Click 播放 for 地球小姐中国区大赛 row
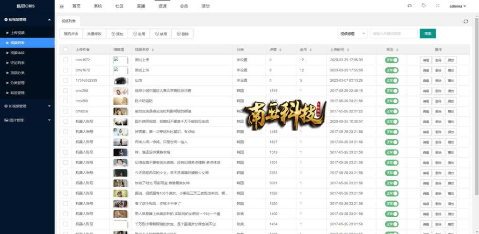The image size is (479, 234). 451,91
